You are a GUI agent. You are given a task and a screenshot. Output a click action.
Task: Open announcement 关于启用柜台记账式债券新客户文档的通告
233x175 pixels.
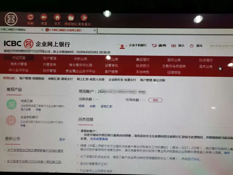pos(35,150)
